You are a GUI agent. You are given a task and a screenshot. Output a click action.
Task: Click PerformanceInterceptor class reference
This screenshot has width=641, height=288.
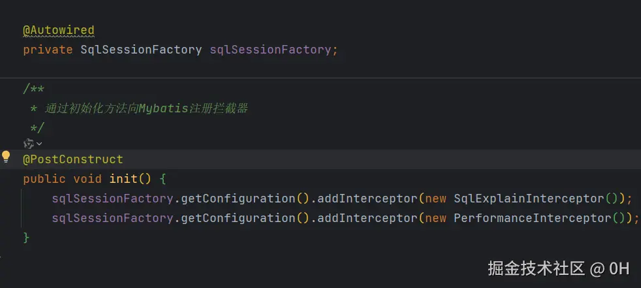click(x=532, y=218)
